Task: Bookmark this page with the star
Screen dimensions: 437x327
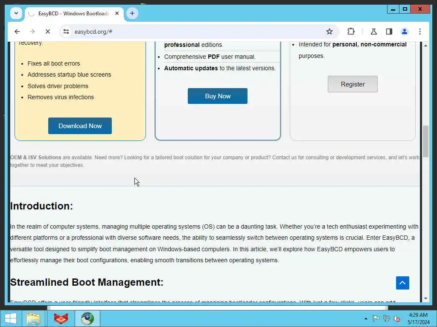Action: coord(329,32)
